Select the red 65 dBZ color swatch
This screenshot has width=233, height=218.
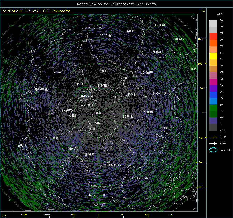pos(213,36)
